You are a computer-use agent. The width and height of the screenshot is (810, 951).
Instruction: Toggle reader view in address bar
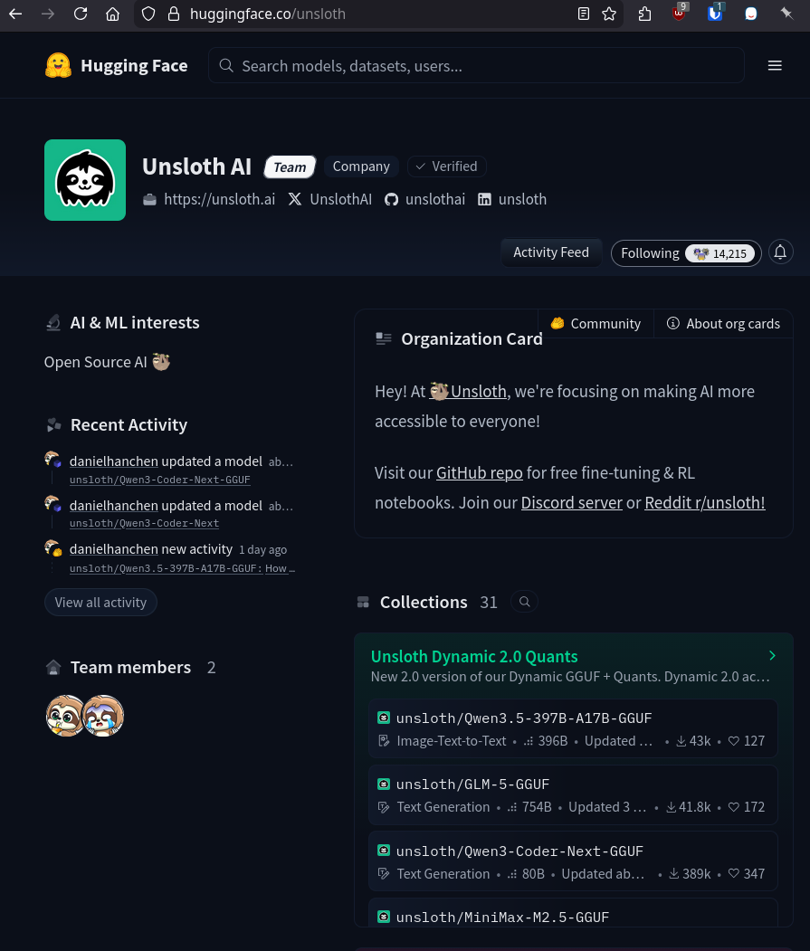click(x=583, y=14)
